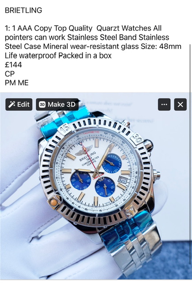Screen dimensions: 192x283
Task: Click the '1: 1 AAA Copy' description paragraph
Action: [x=93, y=42]
